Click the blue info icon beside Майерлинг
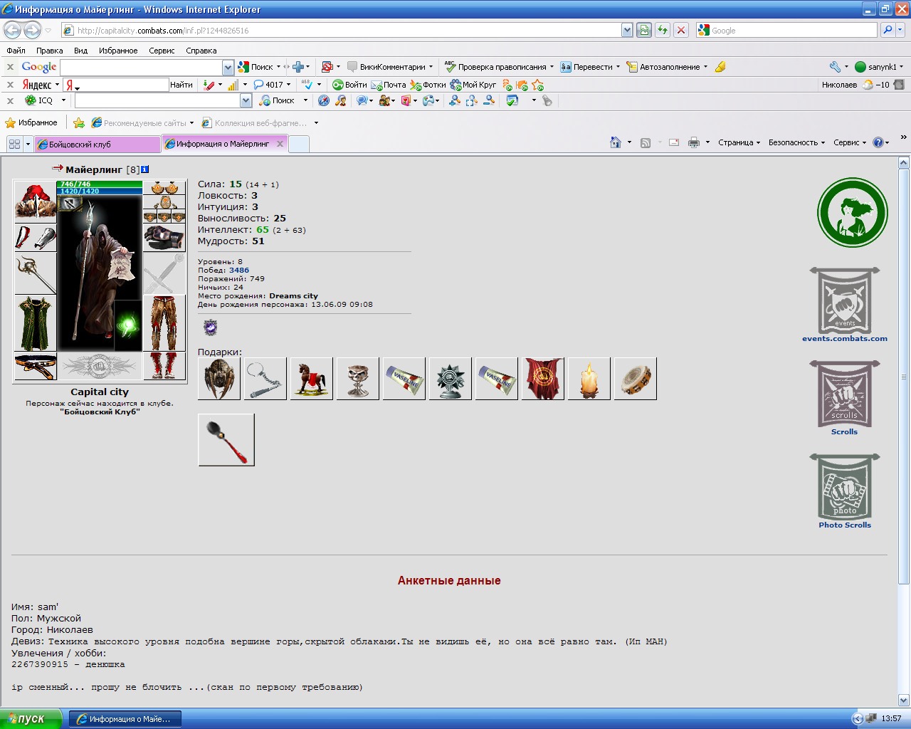The height and width of the screenshot is (729, 911). pos(145,169)
